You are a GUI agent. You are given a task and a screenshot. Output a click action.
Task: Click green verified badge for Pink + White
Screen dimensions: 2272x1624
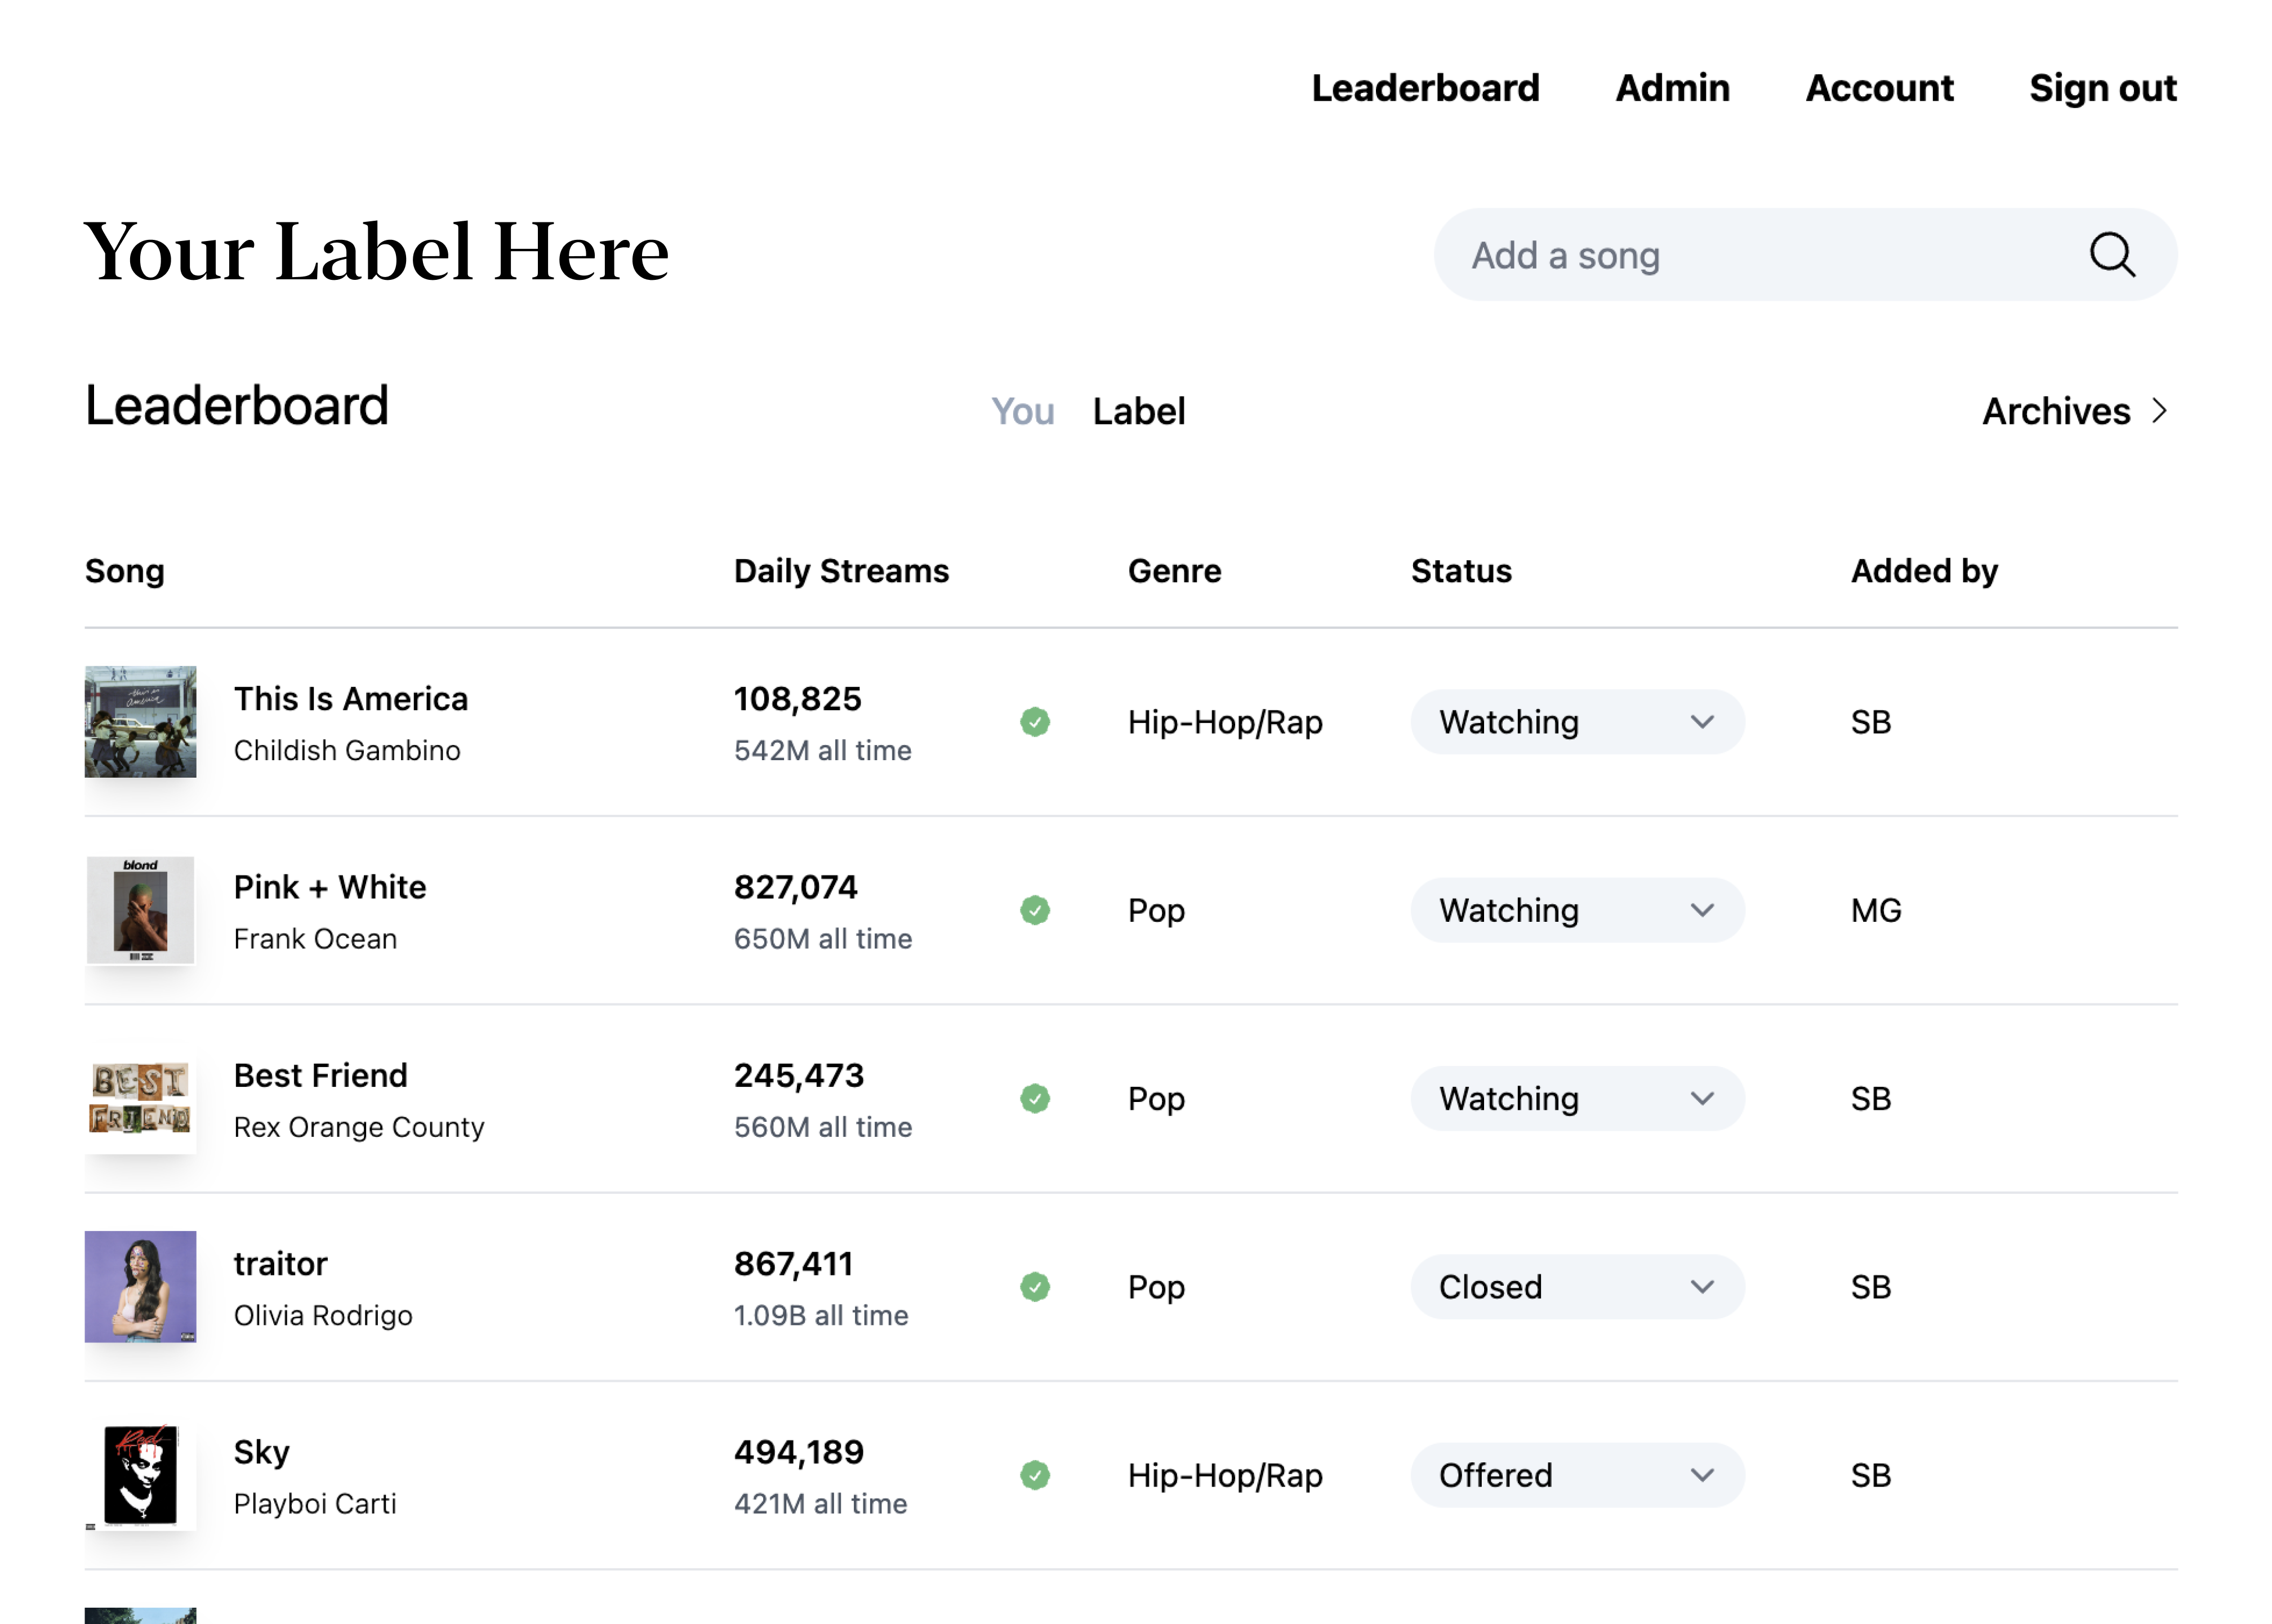(x=1035, y=910)
